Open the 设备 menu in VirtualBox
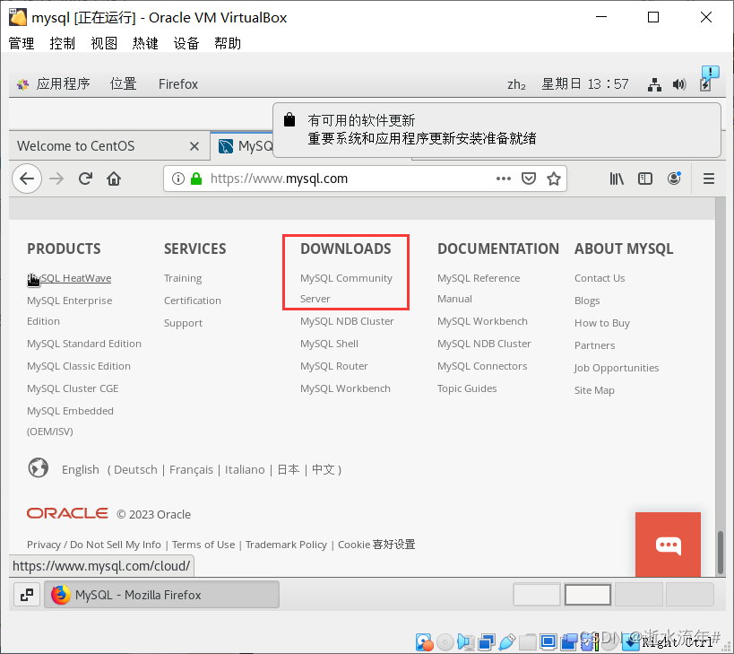The width and height of the screenshot is (734, 654). 186,42
